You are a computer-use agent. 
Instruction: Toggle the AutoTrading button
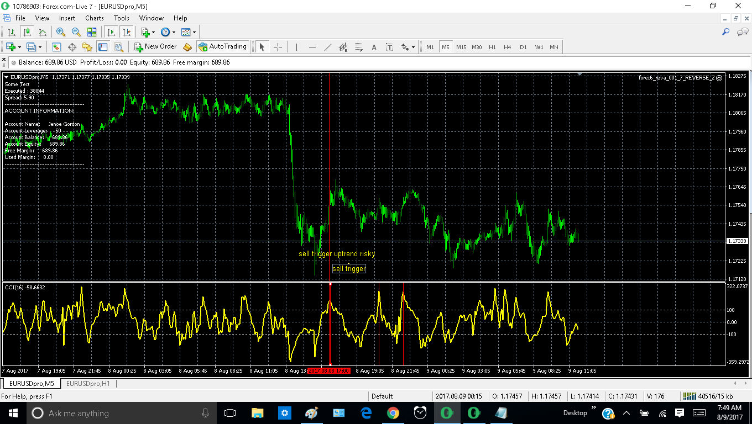click(222, 47)
